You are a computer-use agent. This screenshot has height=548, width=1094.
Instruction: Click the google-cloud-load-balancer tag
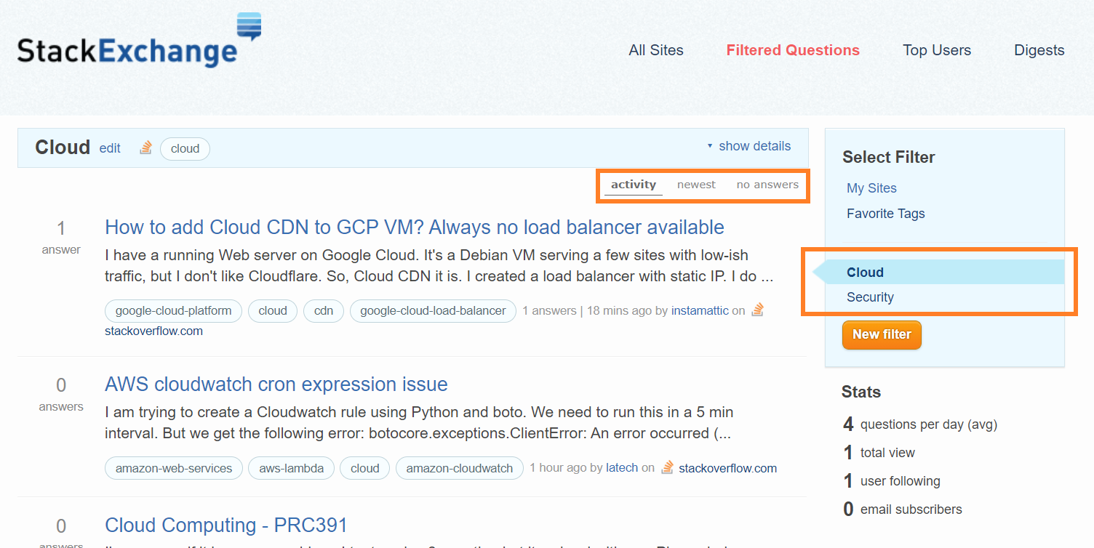pyautogui.click(x=433, y=311)
